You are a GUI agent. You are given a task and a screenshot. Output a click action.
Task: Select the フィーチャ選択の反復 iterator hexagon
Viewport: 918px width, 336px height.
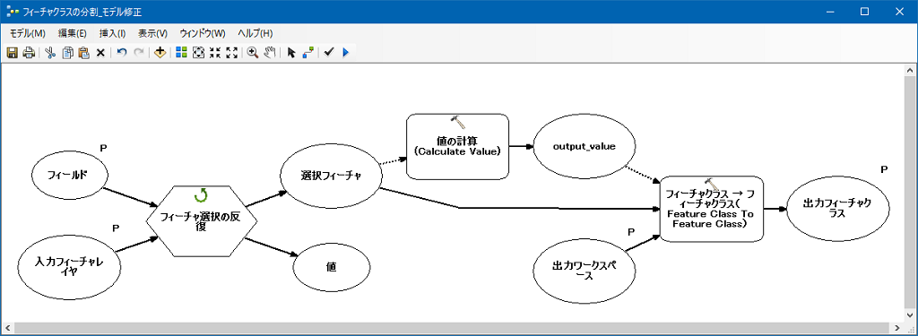(x=201, y=221)
